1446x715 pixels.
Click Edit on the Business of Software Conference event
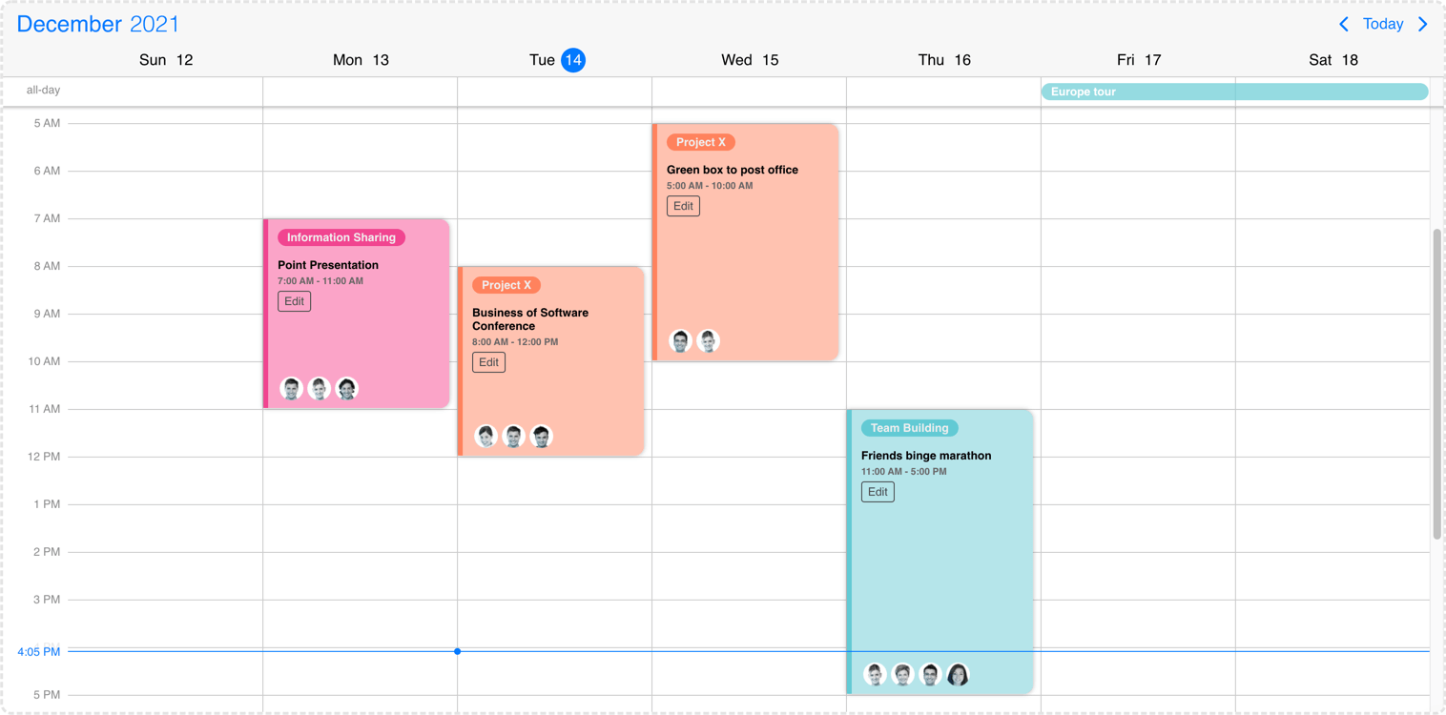coord(488,362)
